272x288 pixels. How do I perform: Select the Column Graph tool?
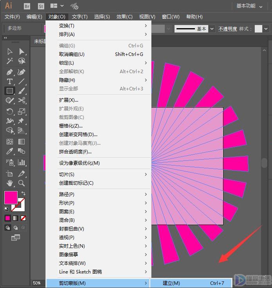pos(22,162)
